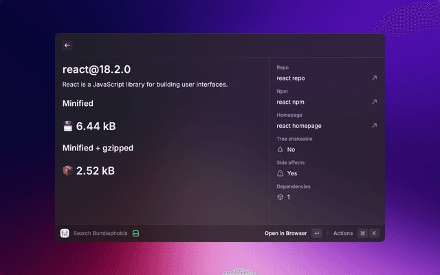Viewport: 440px width, 275px height.
Task: Open the arrow icon beside react npm
Action: coord(374,102)
